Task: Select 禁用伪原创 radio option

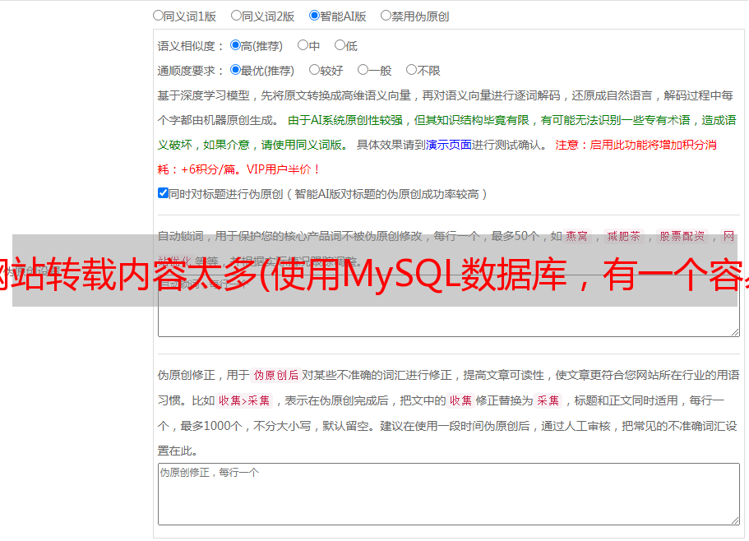Action: [386, 16]
